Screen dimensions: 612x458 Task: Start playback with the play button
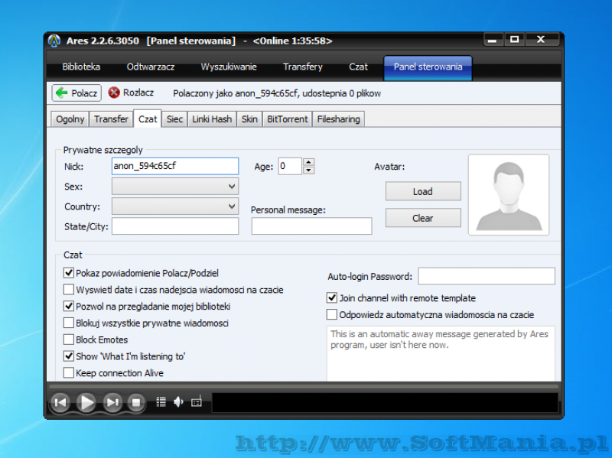pos(86,402)
